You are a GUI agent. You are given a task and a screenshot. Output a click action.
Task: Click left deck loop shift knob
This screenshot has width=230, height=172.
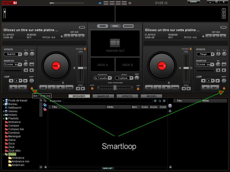coord(32,81)
